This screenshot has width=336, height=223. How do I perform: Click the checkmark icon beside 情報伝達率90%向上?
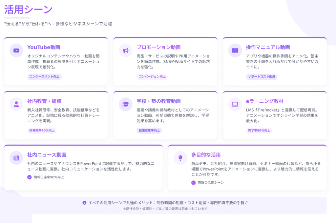29,177
